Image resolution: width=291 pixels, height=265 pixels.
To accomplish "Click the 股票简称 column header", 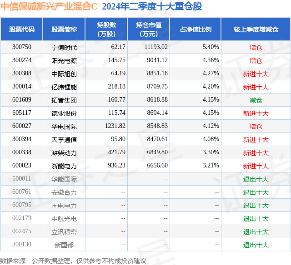I will click(x=64, y=29).
